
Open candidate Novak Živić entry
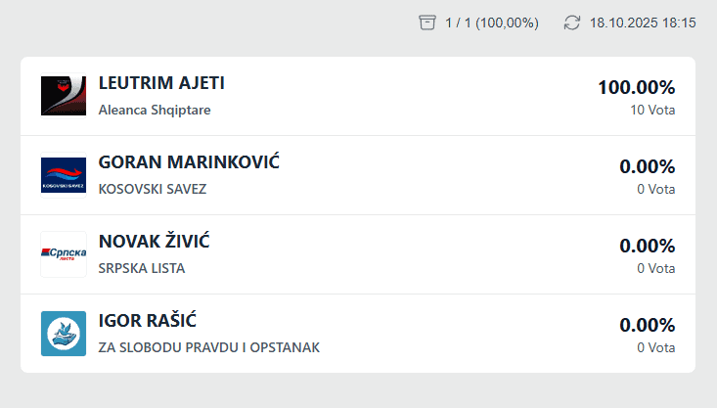(x=155, y=242)
